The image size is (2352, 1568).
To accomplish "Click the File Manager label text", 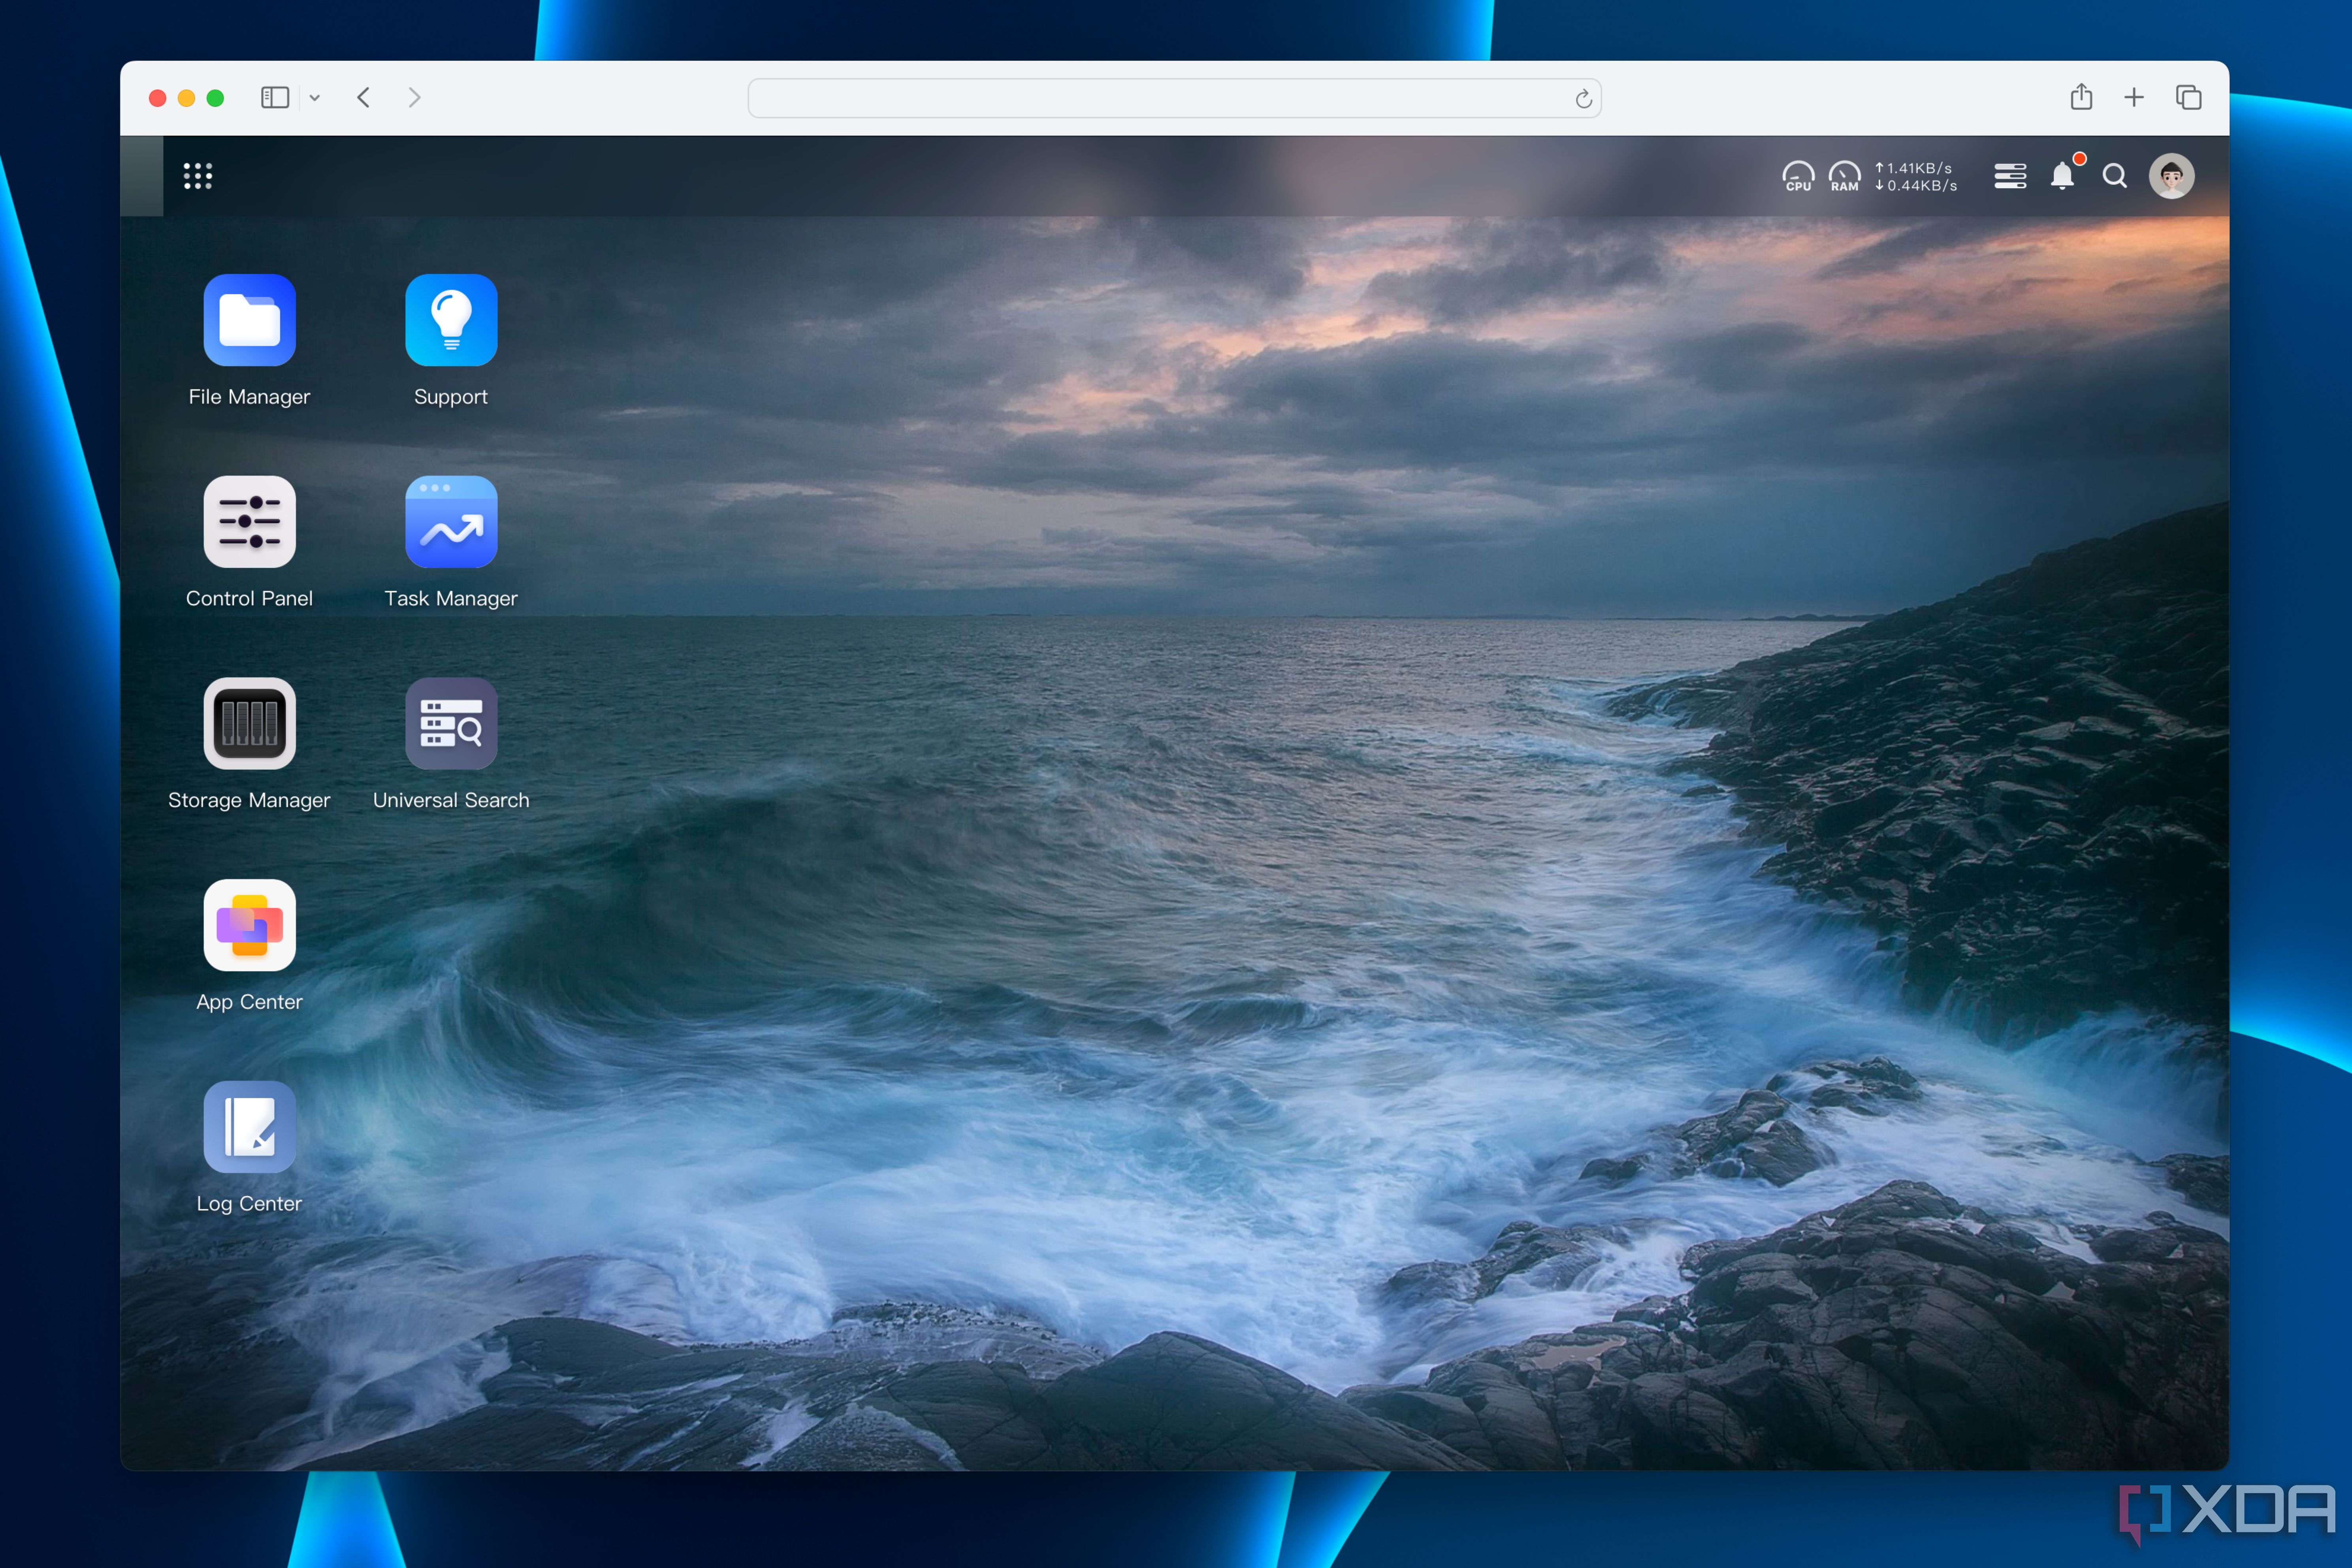I will 249,397.
